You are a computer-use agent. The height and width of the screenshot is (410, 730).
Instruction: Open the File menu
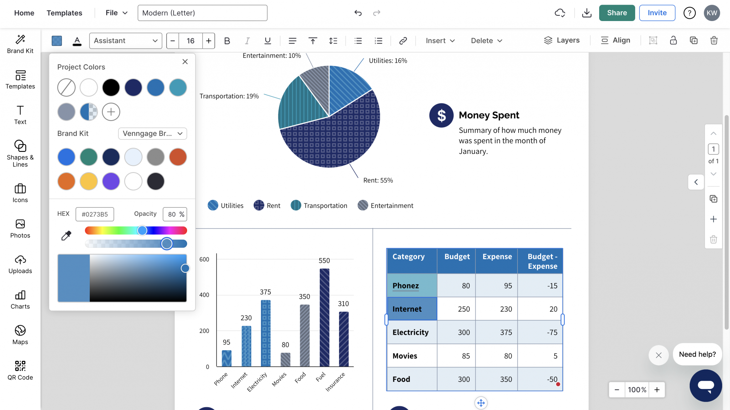116,13
